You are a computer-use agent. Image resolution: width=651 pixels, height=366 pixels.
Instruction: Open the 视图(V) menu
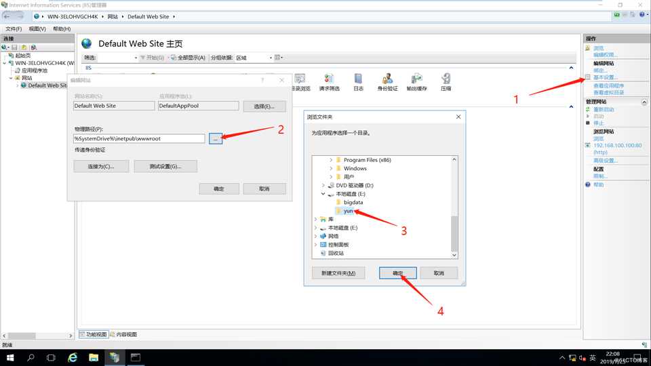37,28
